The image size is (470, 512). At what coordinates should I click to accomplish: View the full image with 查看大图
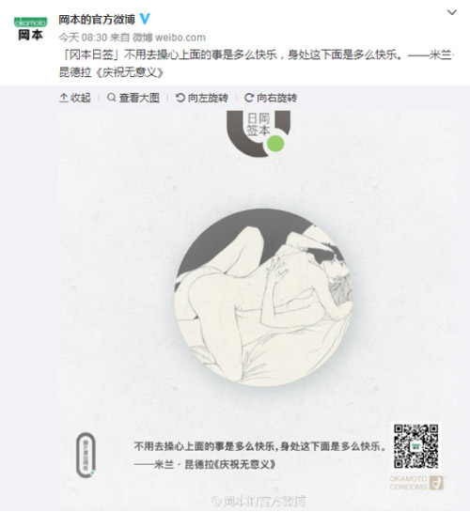coord(133,98)
